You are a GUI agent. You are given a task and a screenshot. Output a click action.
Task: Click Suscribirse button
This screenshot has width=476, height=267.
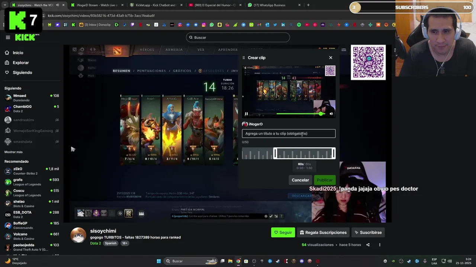coord(368,233)
